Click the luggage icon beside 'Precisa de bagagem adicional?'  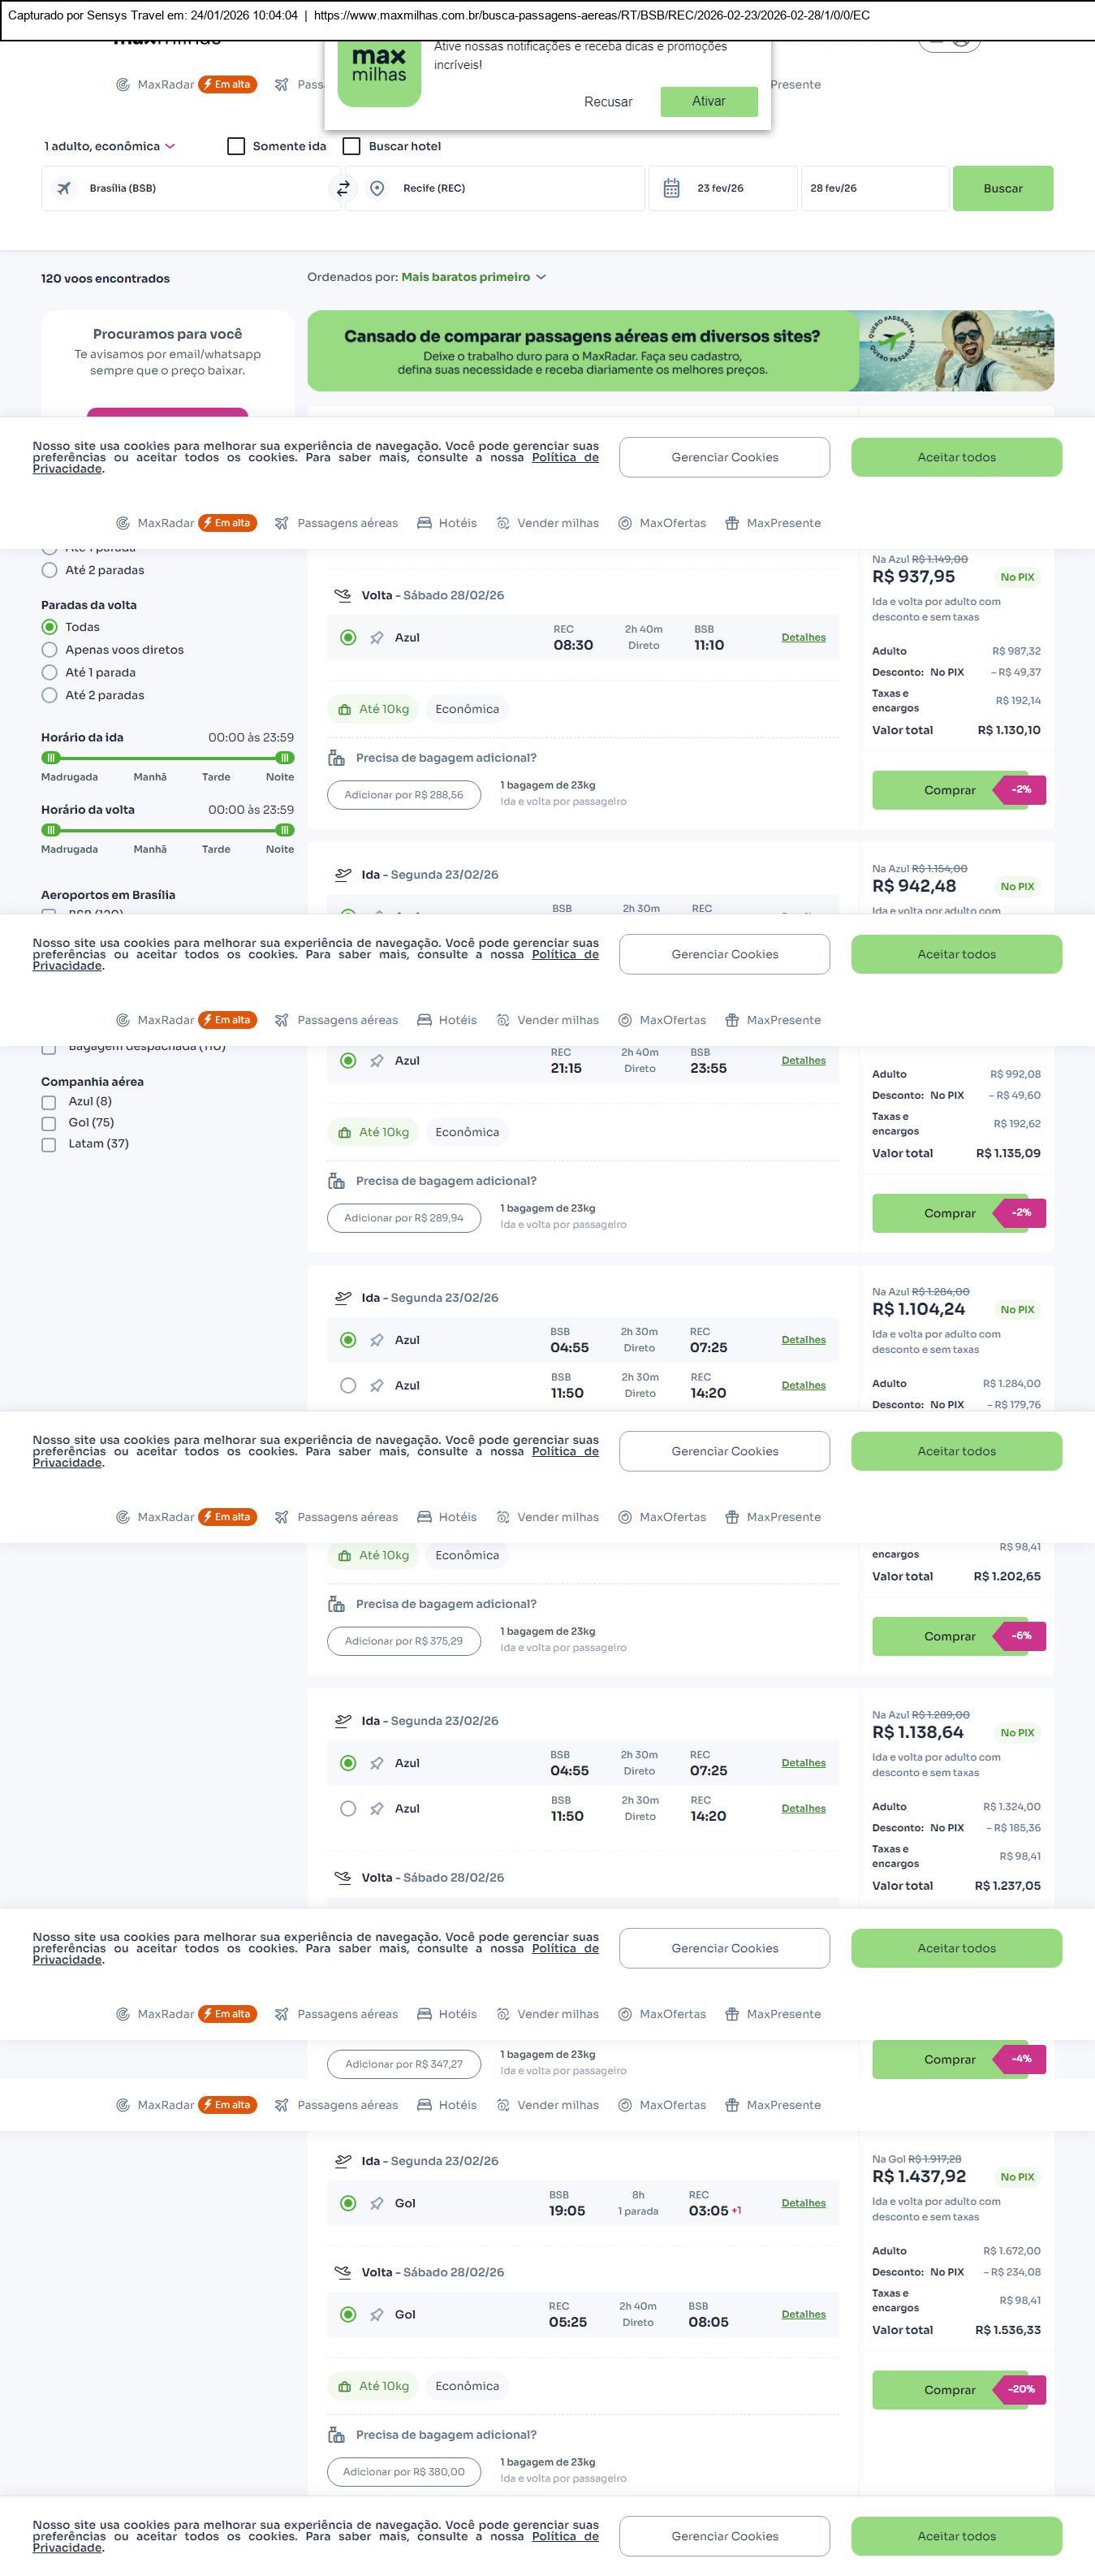coord(337,758)
